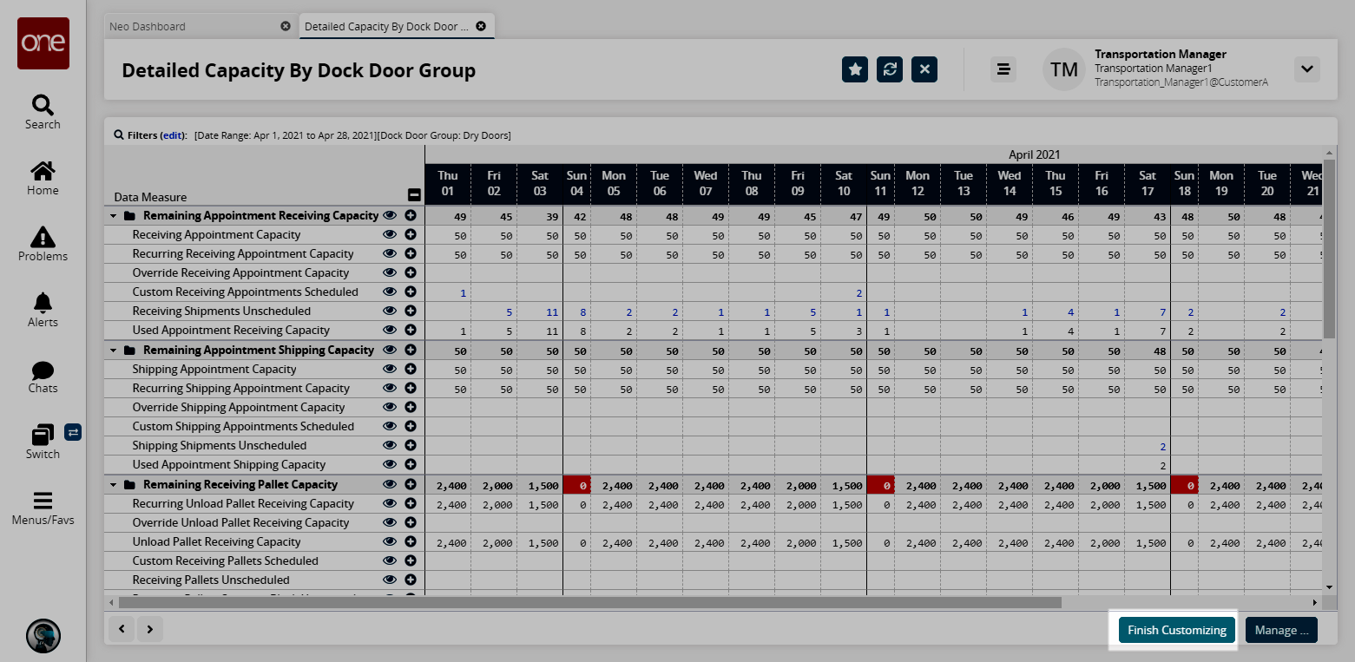Go to next page arrow button
1355x662 pixels.
[150, 629]
